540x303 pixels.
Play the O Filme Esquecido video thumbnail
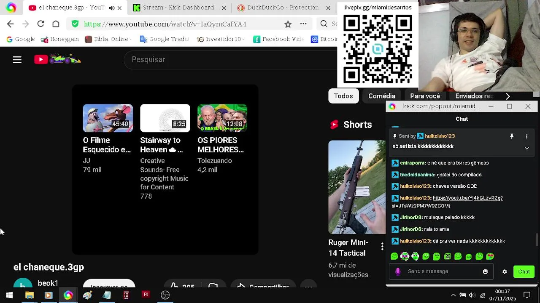pyautogui.click(x=108, y=118)
